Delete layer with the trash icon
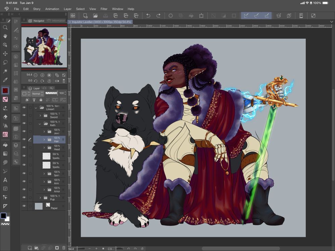The height and width of the screenshot is (251, 335). pyautogui.click(x=64, y=248)
